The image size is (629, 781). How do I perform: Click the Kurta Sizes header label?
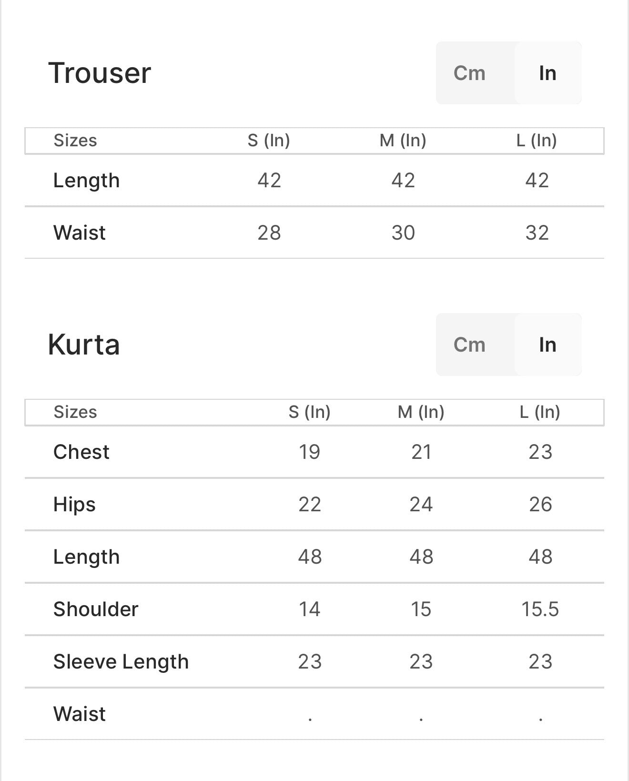[x=75, y=412]
